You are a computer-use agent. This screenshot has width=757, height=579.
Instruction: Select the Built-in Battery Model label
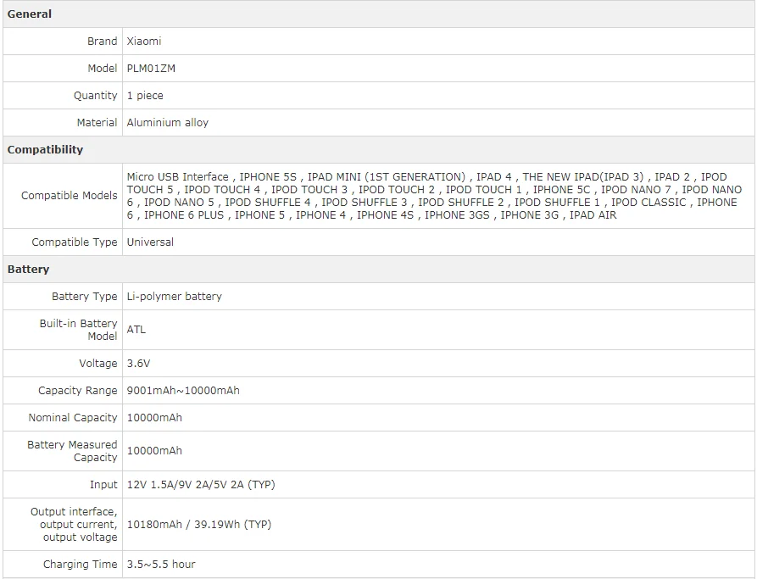click(78, 329)
